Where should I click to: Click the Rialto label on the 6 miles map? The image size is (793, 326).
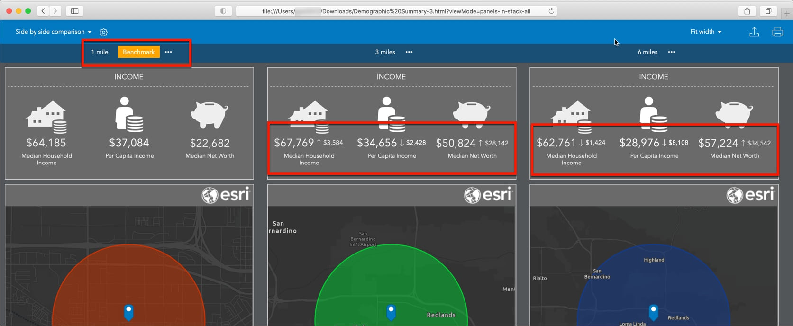coord(540,278)
